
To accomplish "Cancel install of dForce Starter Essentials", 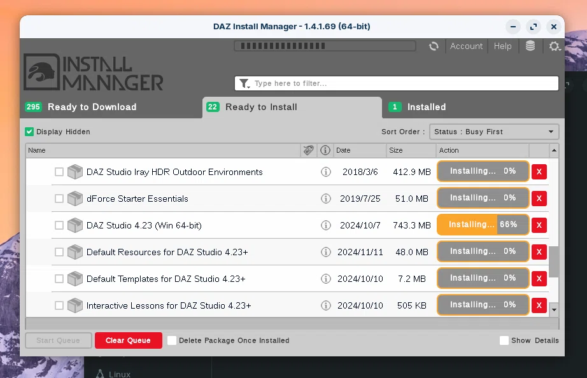I will coord(539,199).
